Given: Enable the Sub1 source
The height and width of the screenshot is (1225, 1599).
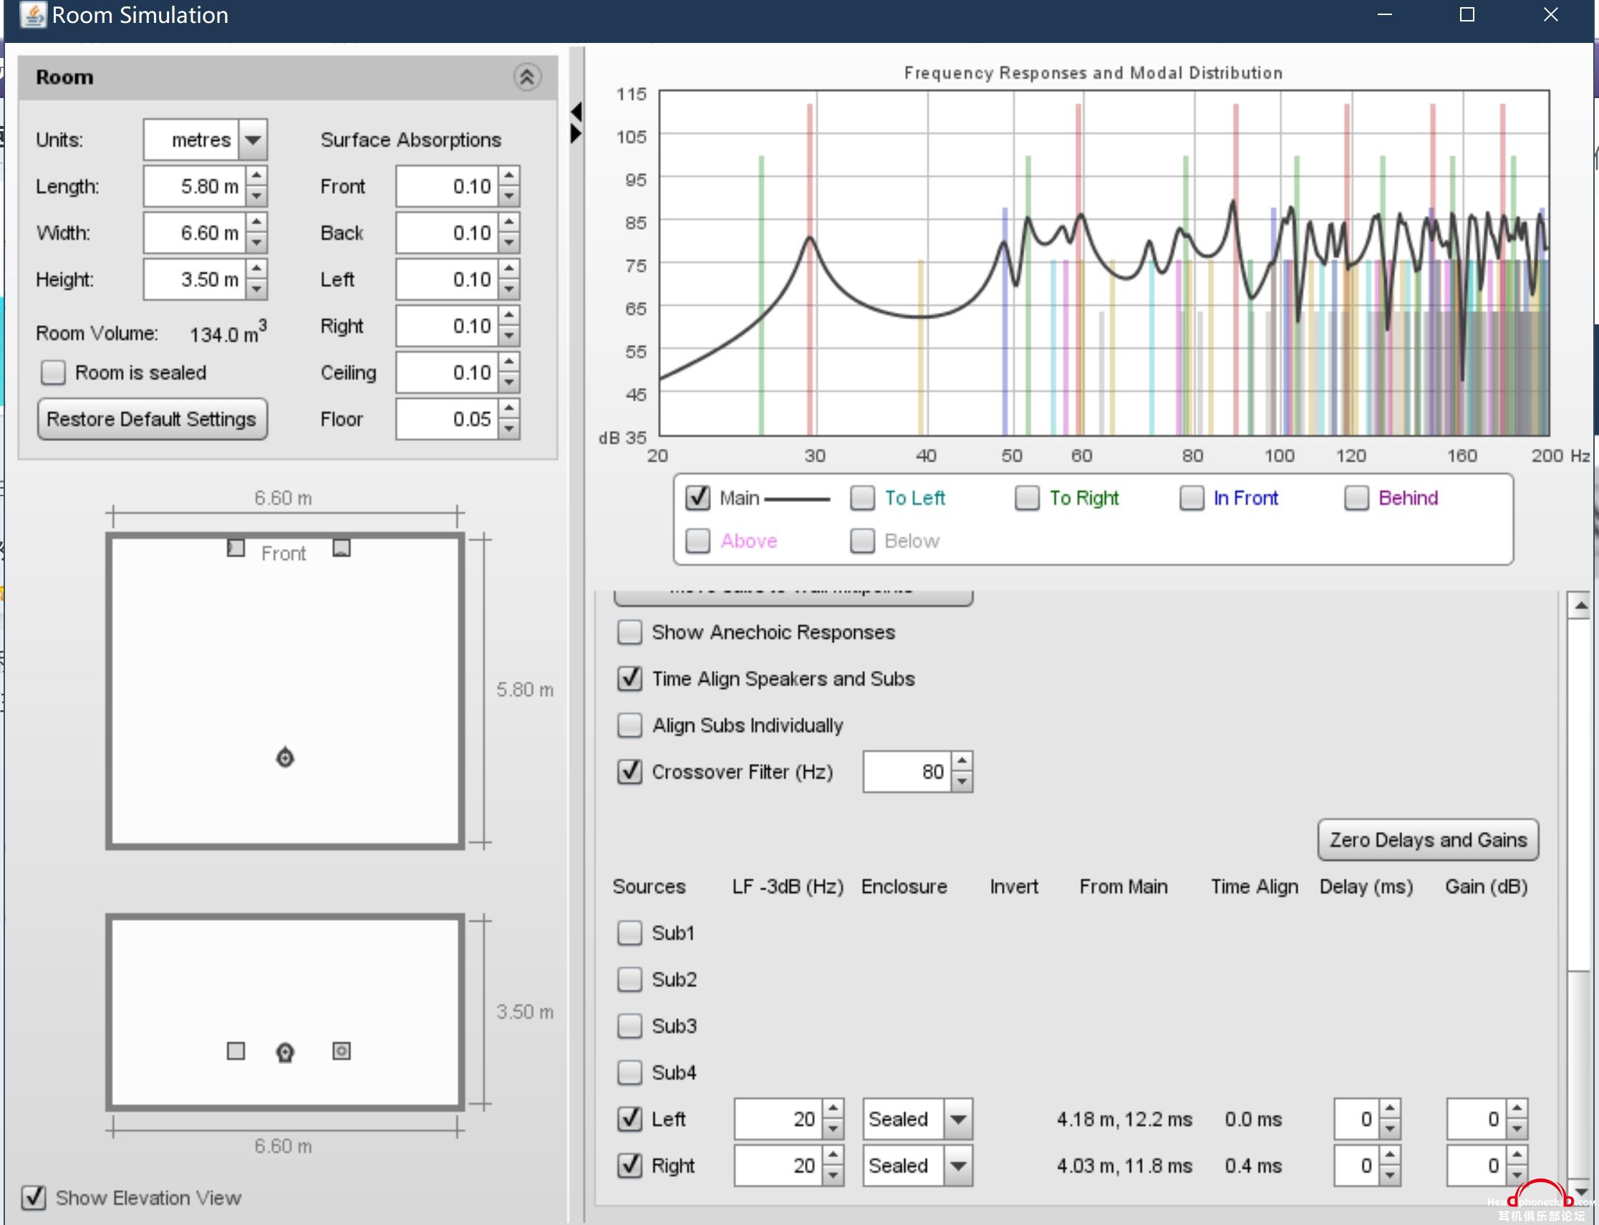Looking at the screenshot, I should coord(630,933).
